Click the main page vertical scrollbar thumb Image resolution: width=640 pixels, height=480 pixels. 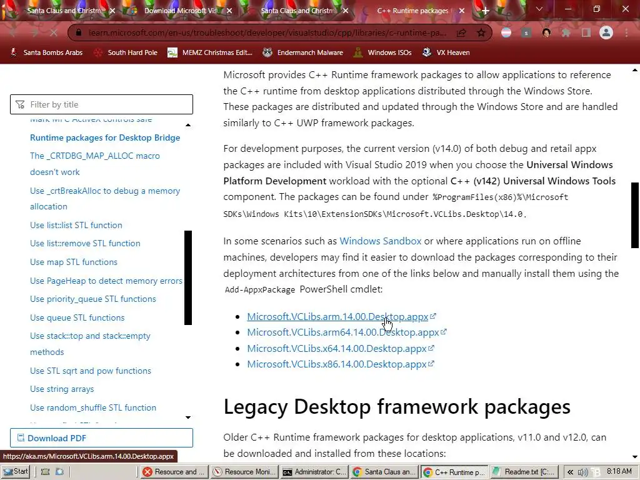pyautogui.click(x=635, y=215)
